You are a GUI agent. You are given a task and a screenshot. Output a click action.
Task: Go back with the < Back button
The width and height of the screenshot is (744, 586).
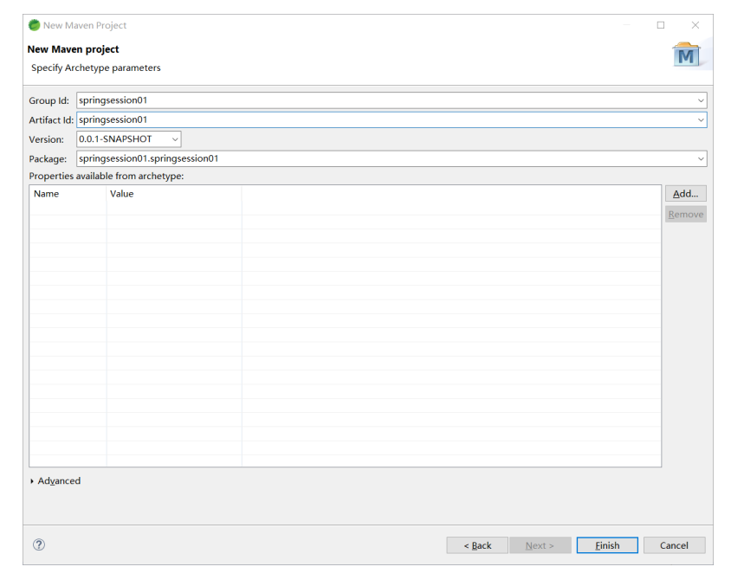tap(477, 545)
